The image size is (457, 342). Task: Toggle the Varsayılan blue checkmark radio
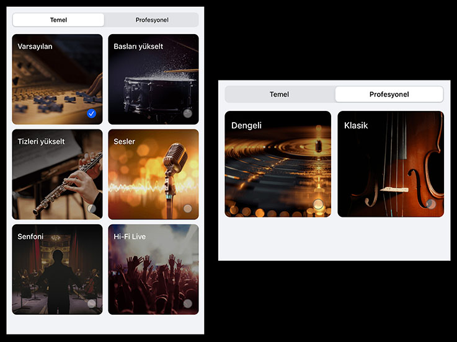point(92,113)
